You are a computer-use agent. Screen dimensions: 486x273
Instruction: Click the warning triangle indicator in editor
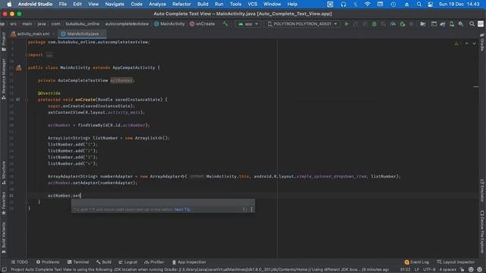[x=456, y=44]
